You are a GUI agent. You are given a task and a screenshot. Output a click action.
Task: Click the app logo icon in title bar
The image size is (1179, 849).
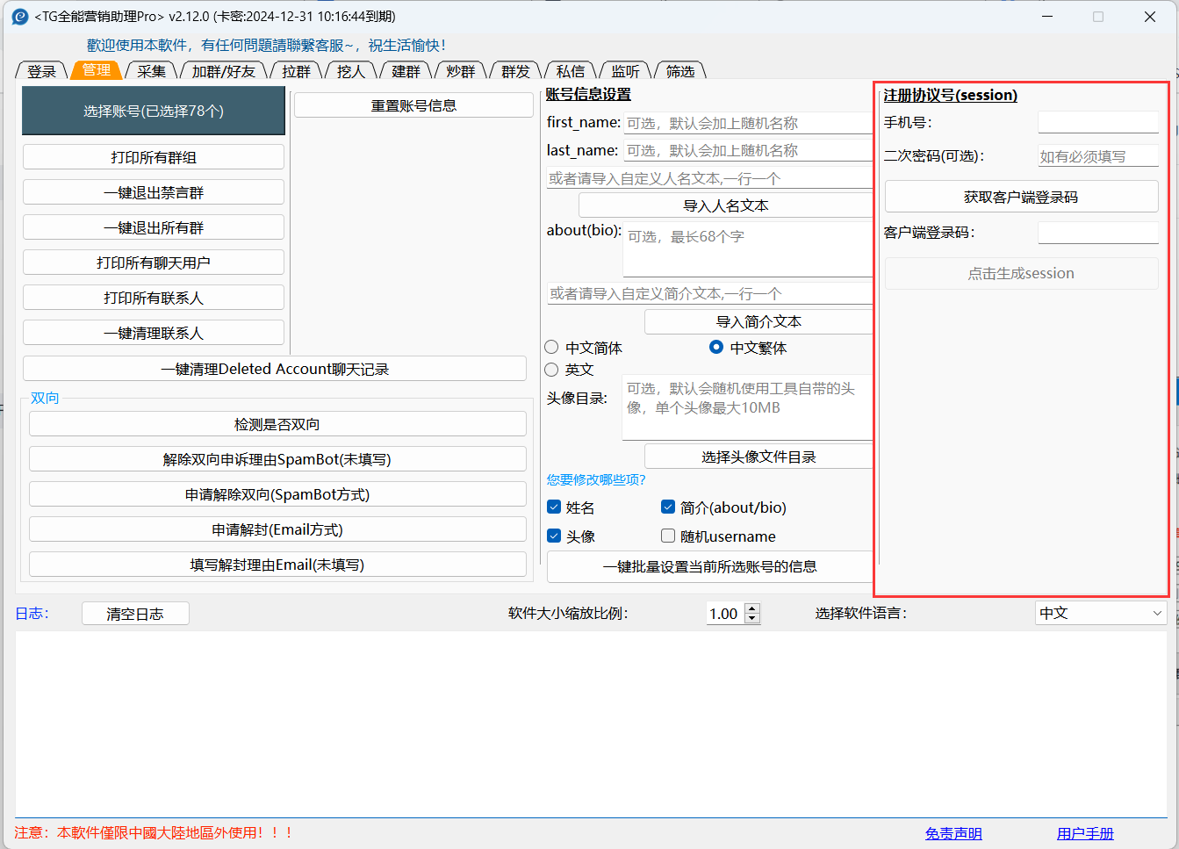coord(19,17)
